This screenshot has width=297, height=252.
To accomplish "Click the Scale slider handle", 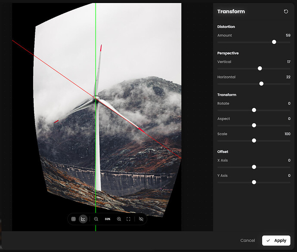I will [x=254, y=141].
